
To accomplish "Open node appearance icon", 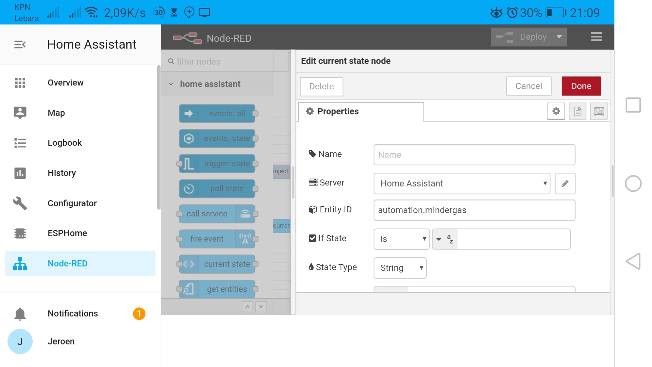I will pos(598,111).
